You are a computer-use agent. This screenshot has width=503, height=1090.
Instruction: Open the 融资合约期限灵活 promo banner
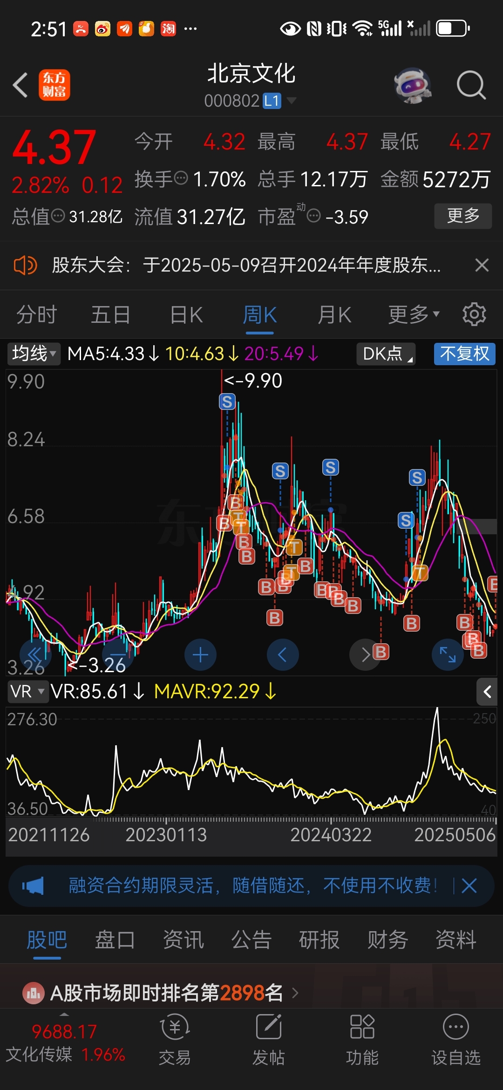click(251, 886)
